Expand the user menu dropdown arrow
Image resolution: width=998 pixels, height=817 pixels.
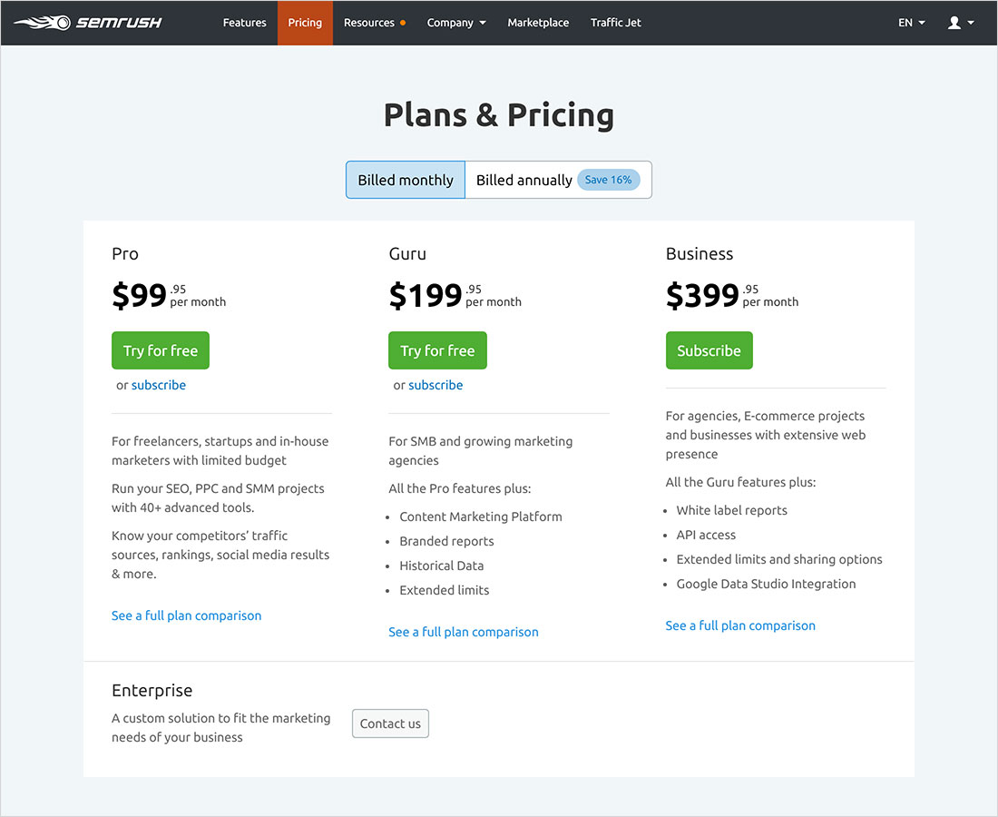tap(971, 23)
